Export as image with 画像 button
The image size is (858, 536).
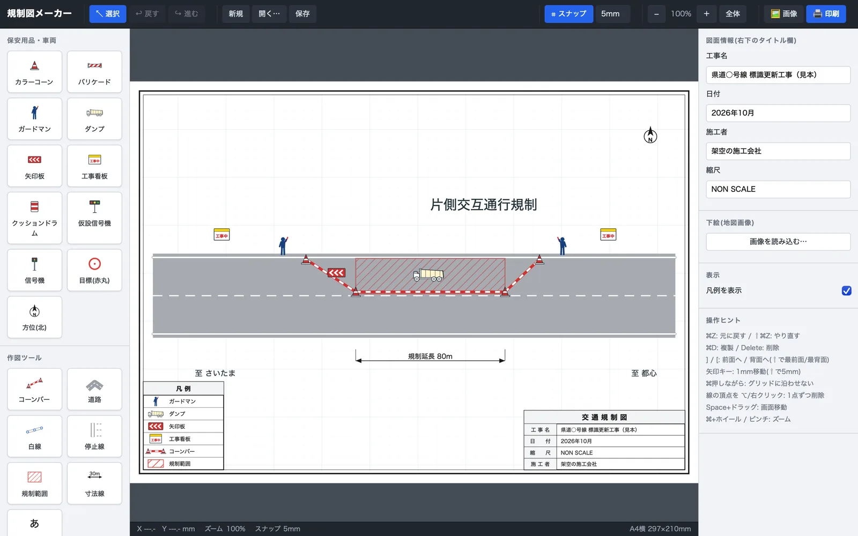pyautogui.click(x=784, y=14)
